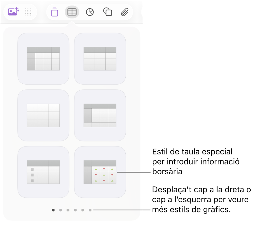This screenshot has width=255, height=228.
Task: Select the dotted grid drawing icon
Action: 29,12
